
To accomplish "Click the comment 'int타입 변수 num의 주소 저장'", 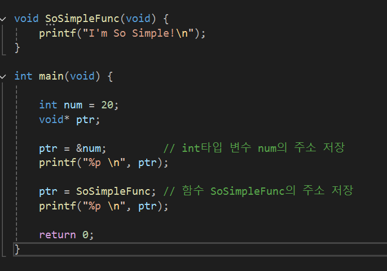I will click(x=254, y=148).
